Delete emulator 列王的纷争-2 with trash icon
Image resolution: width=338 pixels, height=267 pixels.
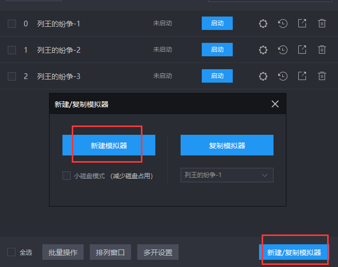pyautogui.click(x=322, y=50)
